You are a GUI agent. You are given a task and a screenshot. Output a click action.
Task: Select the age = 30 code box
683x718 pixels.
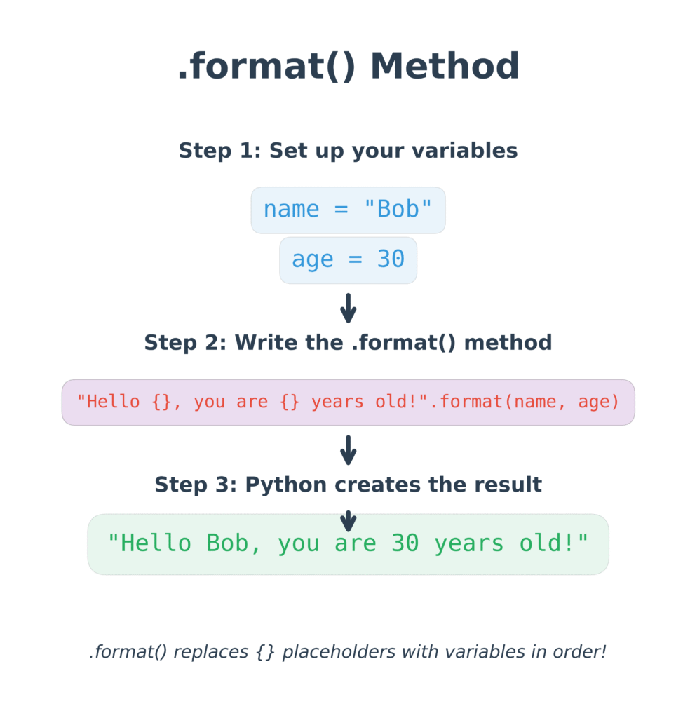348,260
